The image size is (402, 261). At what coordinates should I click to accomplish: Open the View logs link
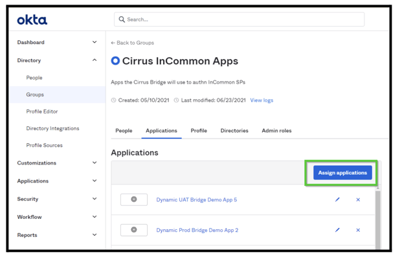click(x=262, y=100)
